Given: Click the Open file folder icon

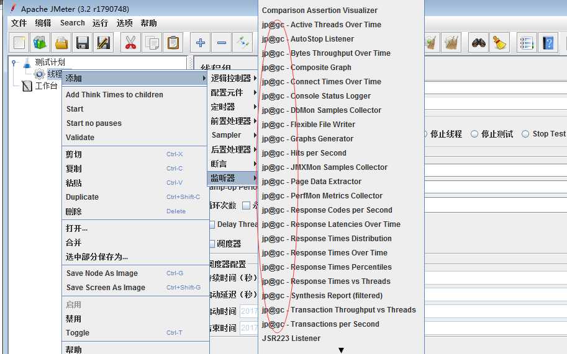Looking at the screenshot, I should click(x=61, y=43).
